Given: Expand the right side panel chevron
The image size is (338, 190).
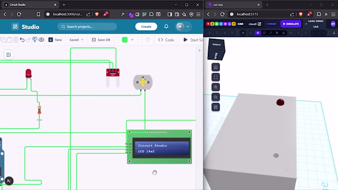Looking at the screenshot, I should point(199,50).
